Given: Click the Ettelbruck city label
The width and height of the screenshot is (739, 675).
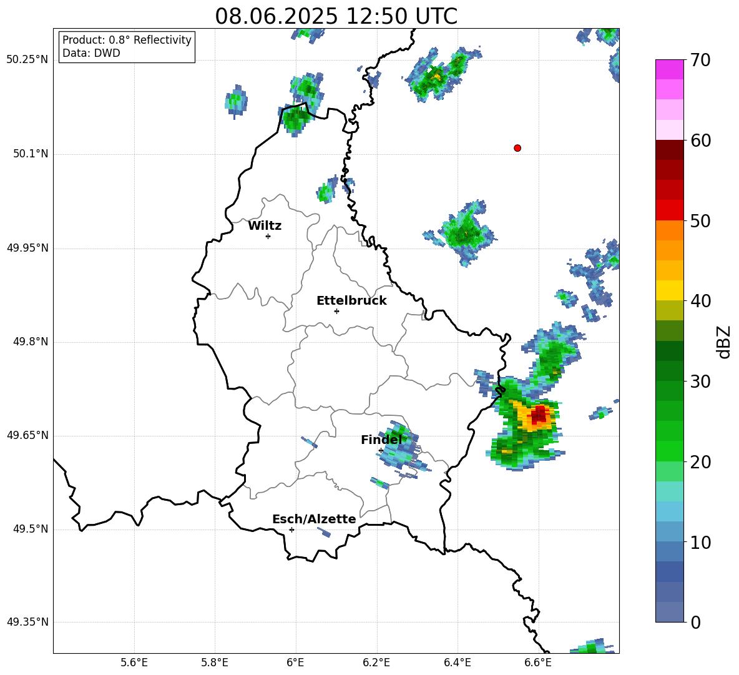Looking at the screenshot, I should click(x=351, y=301).
